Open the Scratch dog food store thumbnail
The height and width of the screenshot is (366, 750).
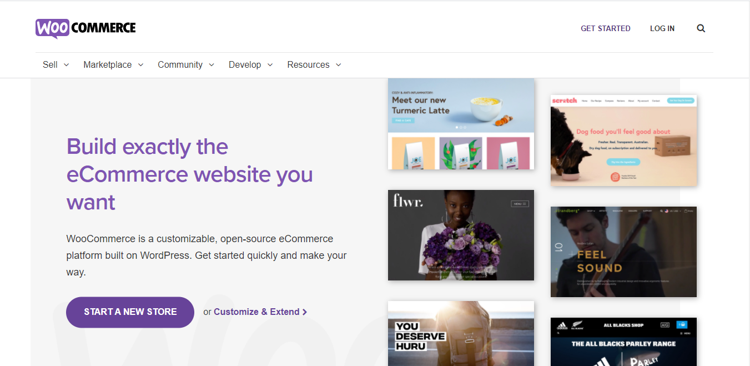pos(623,141)
